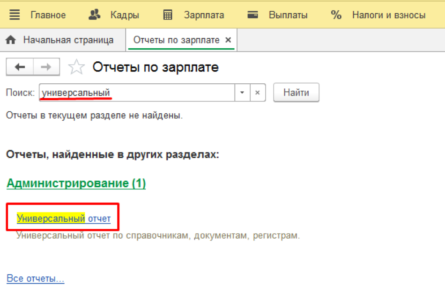Viewport: 445px width, 298px height.
Task: Close the Отчеты по зарплате tab
Action: click(228, 40)
